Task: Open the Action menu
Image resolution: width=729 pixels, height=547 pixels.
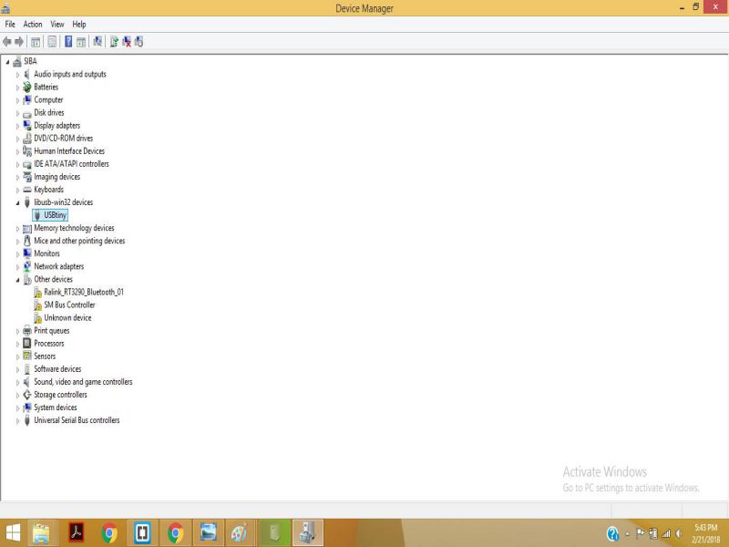Action: coord(33,25)
